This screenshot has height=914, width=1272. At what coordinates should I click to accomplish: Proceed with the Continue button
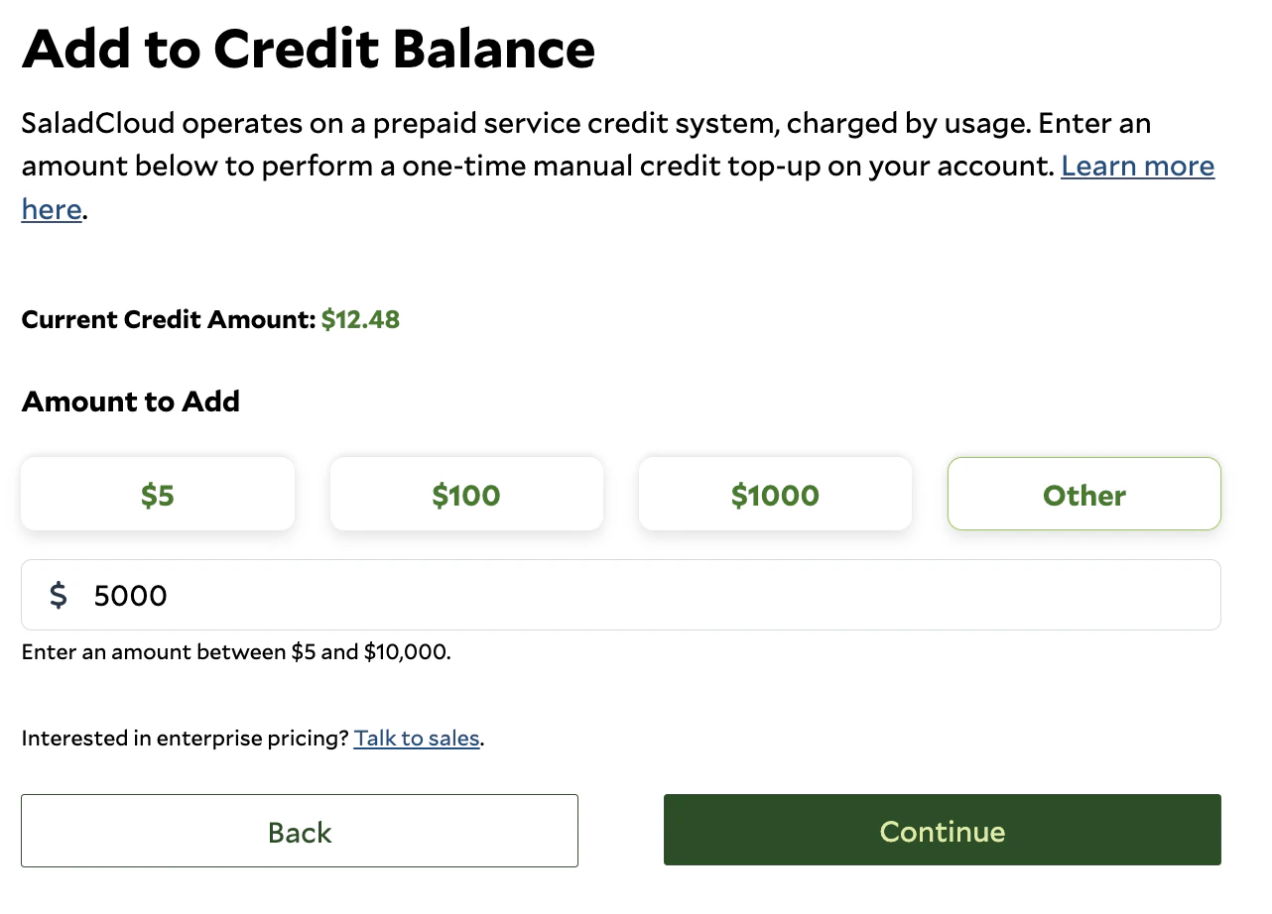pyautogui.click(x=943, y=831)
